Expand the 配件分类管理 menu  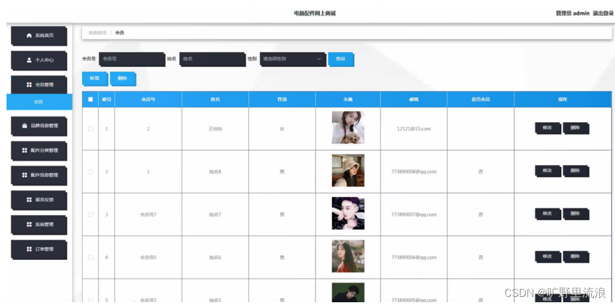(39, 151)
